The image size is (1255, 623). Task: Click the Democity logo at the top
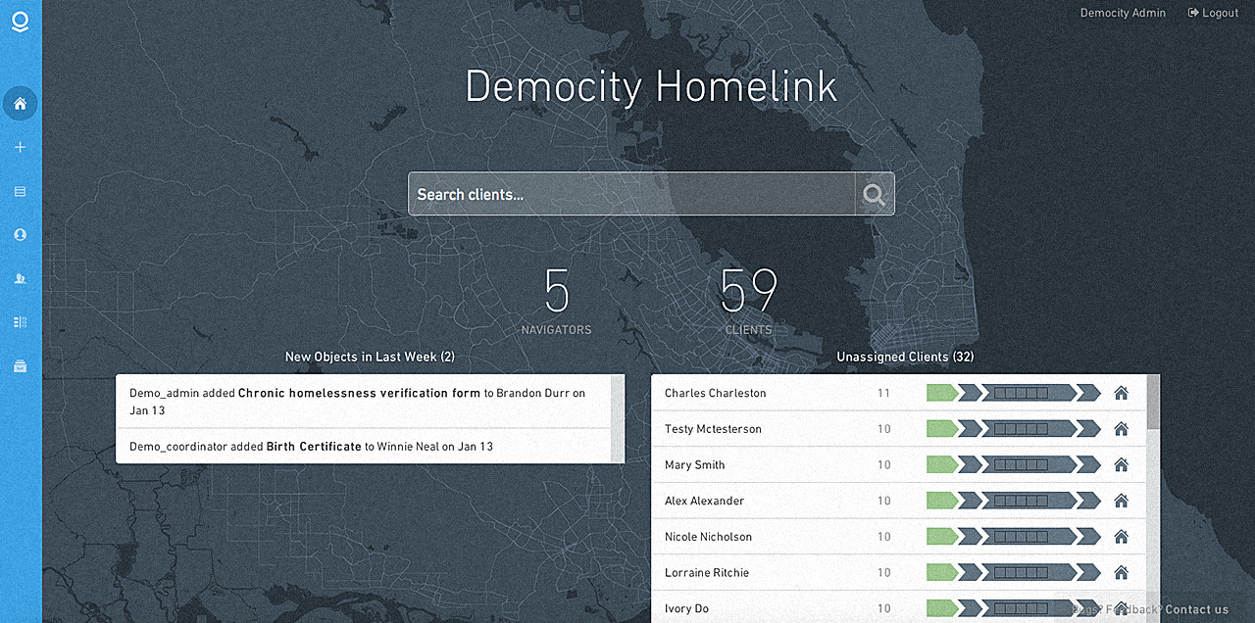(20, 22)
